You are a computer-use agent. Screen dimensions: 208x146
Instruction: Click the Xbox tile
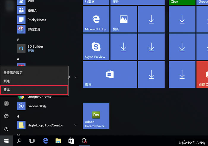coord(182,2)
